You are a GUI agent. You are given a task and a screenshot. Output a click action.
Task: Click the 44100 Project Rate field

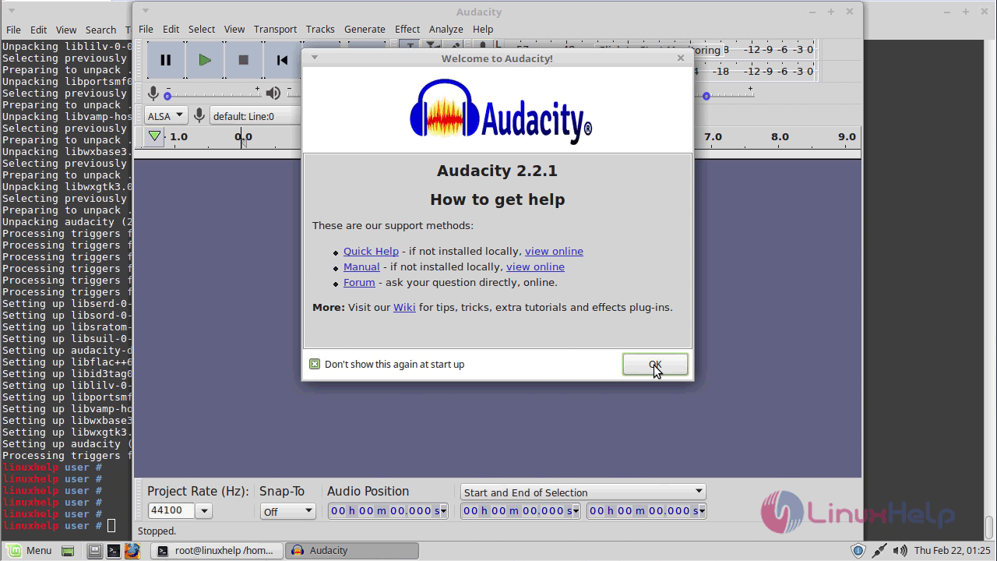(x=171, y=511)
